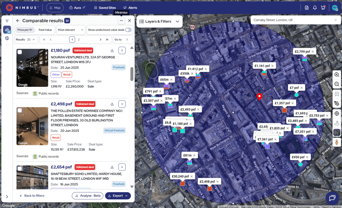Jump to first results page

click(x=44, y=39)
